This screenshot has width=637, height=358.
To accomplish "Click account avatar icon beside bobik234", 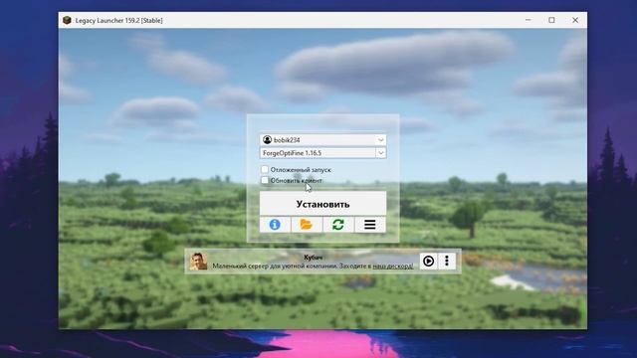I will (x=267, y=140).
